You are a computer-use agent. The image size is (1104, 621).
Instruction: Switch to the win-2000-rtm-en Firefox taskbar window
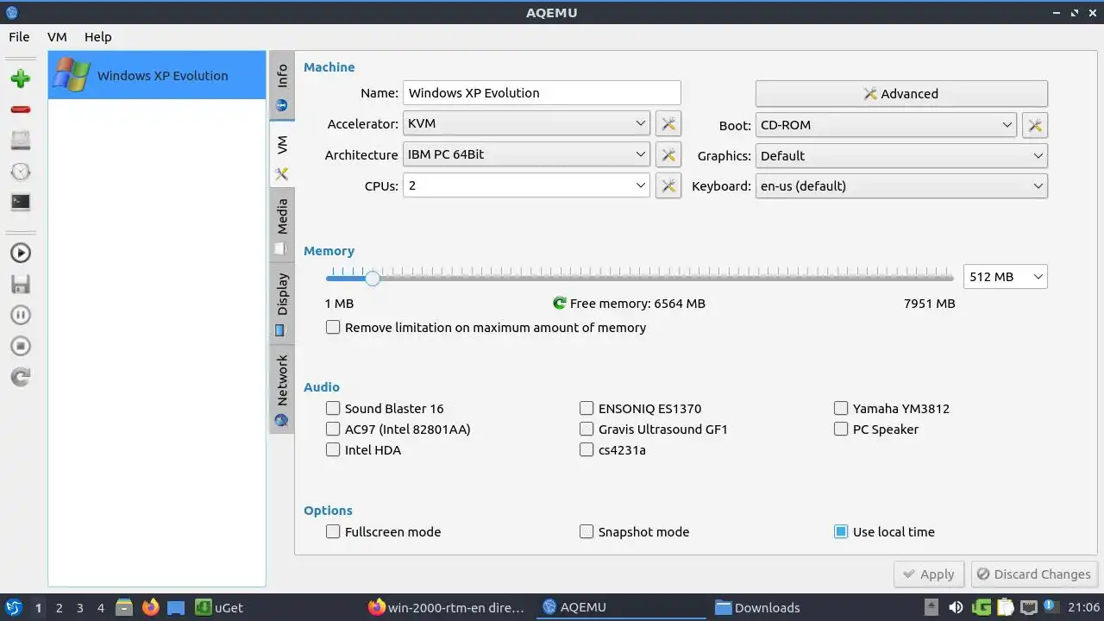pos(447,607)
